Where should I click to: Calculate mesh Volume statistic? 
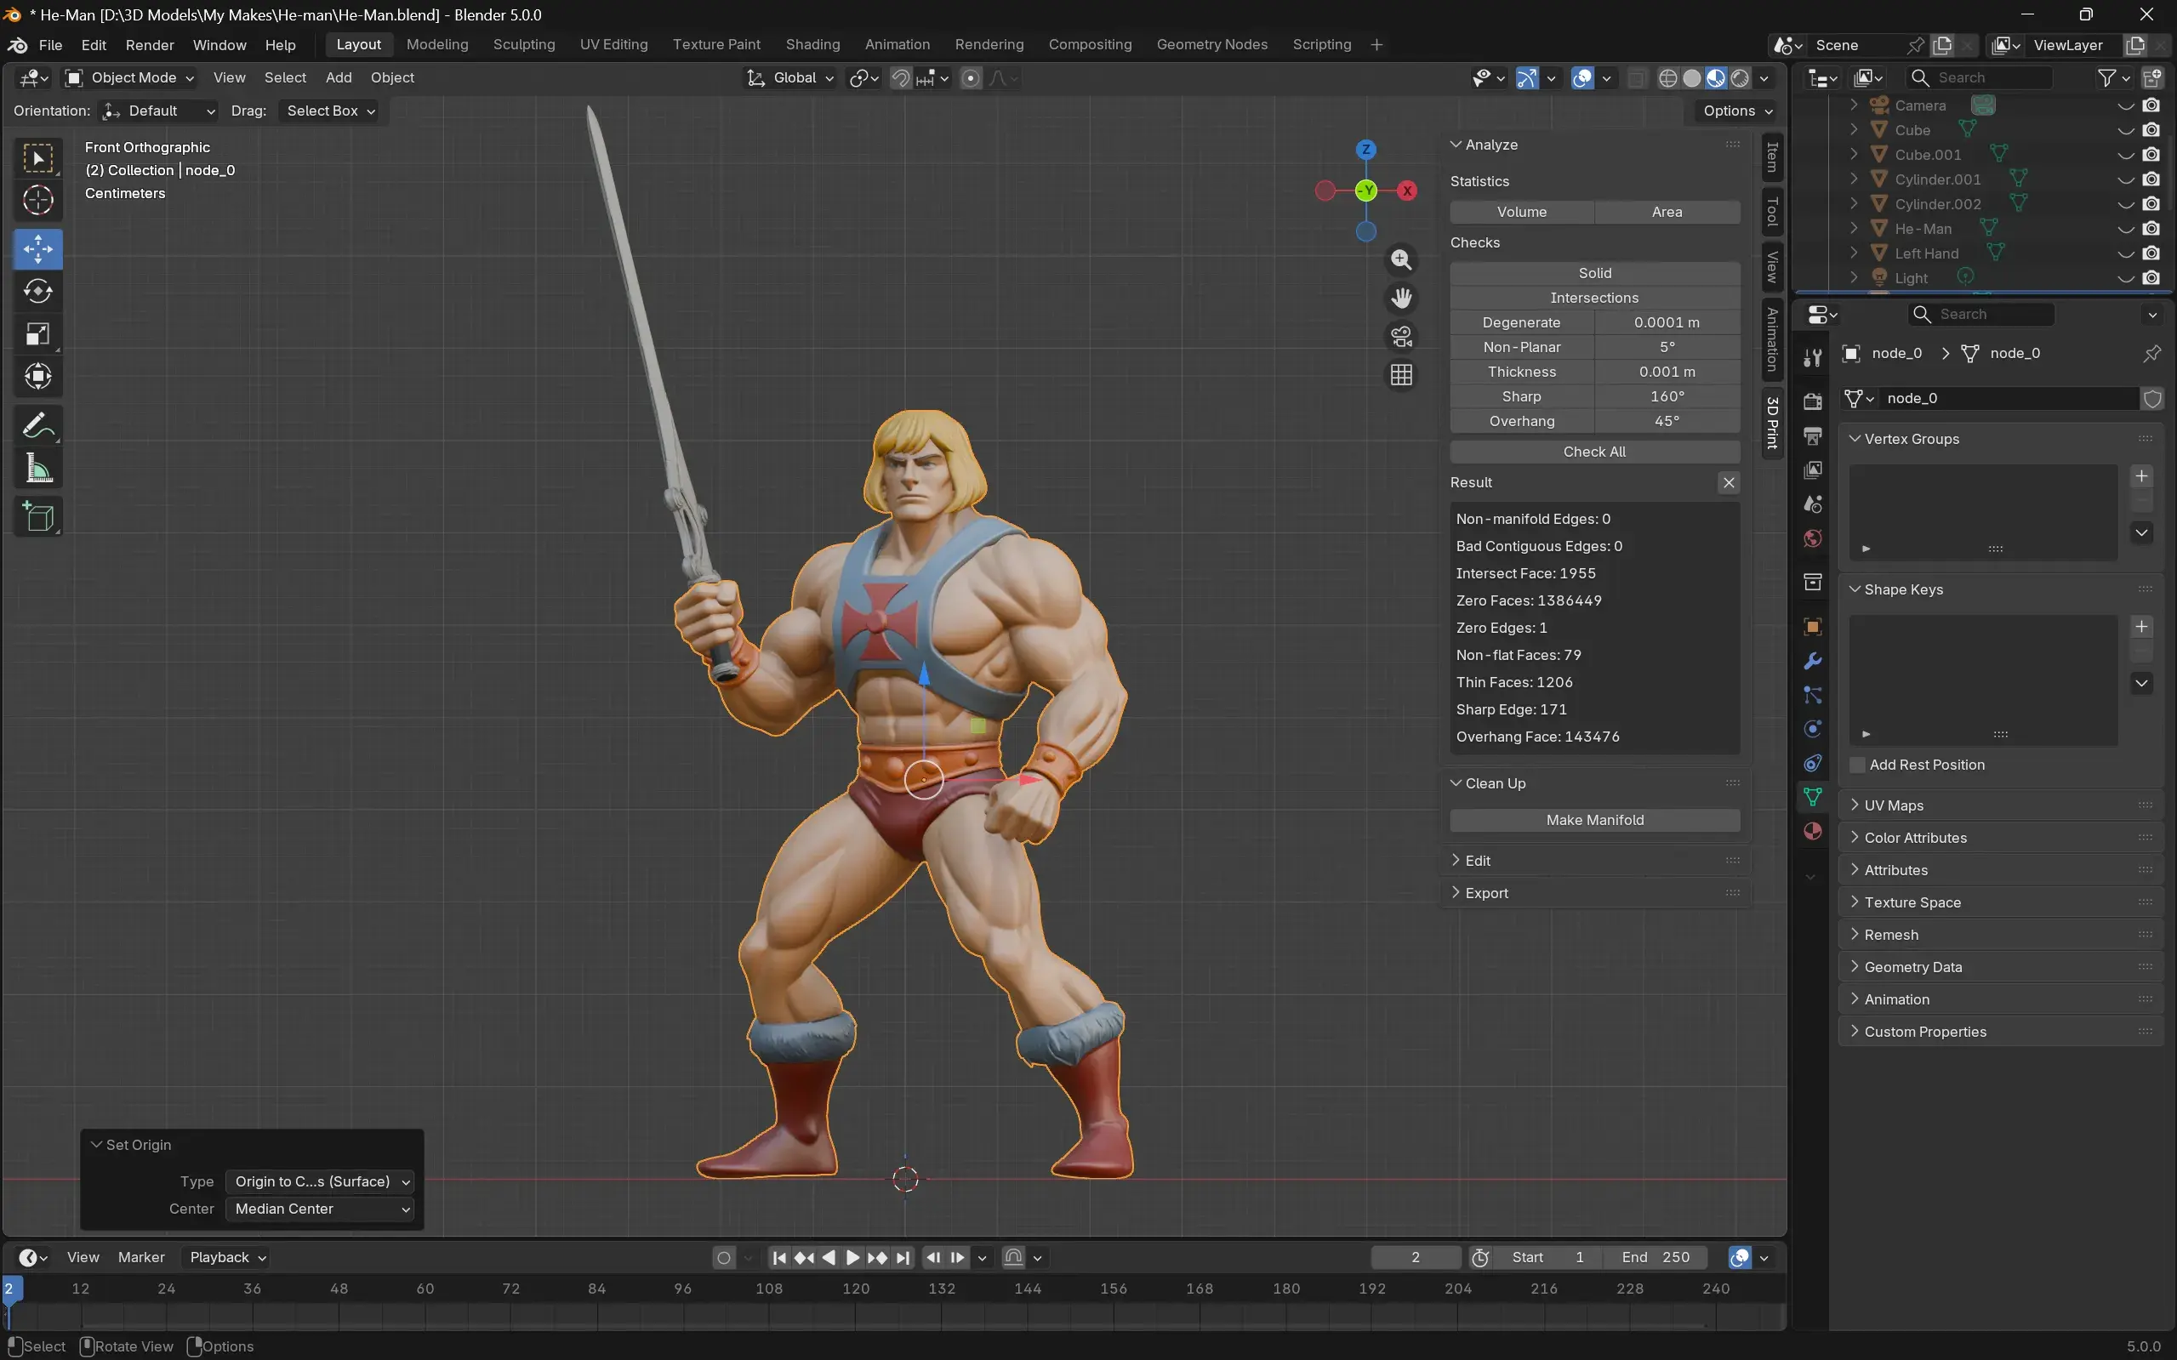pos(1521,213)
